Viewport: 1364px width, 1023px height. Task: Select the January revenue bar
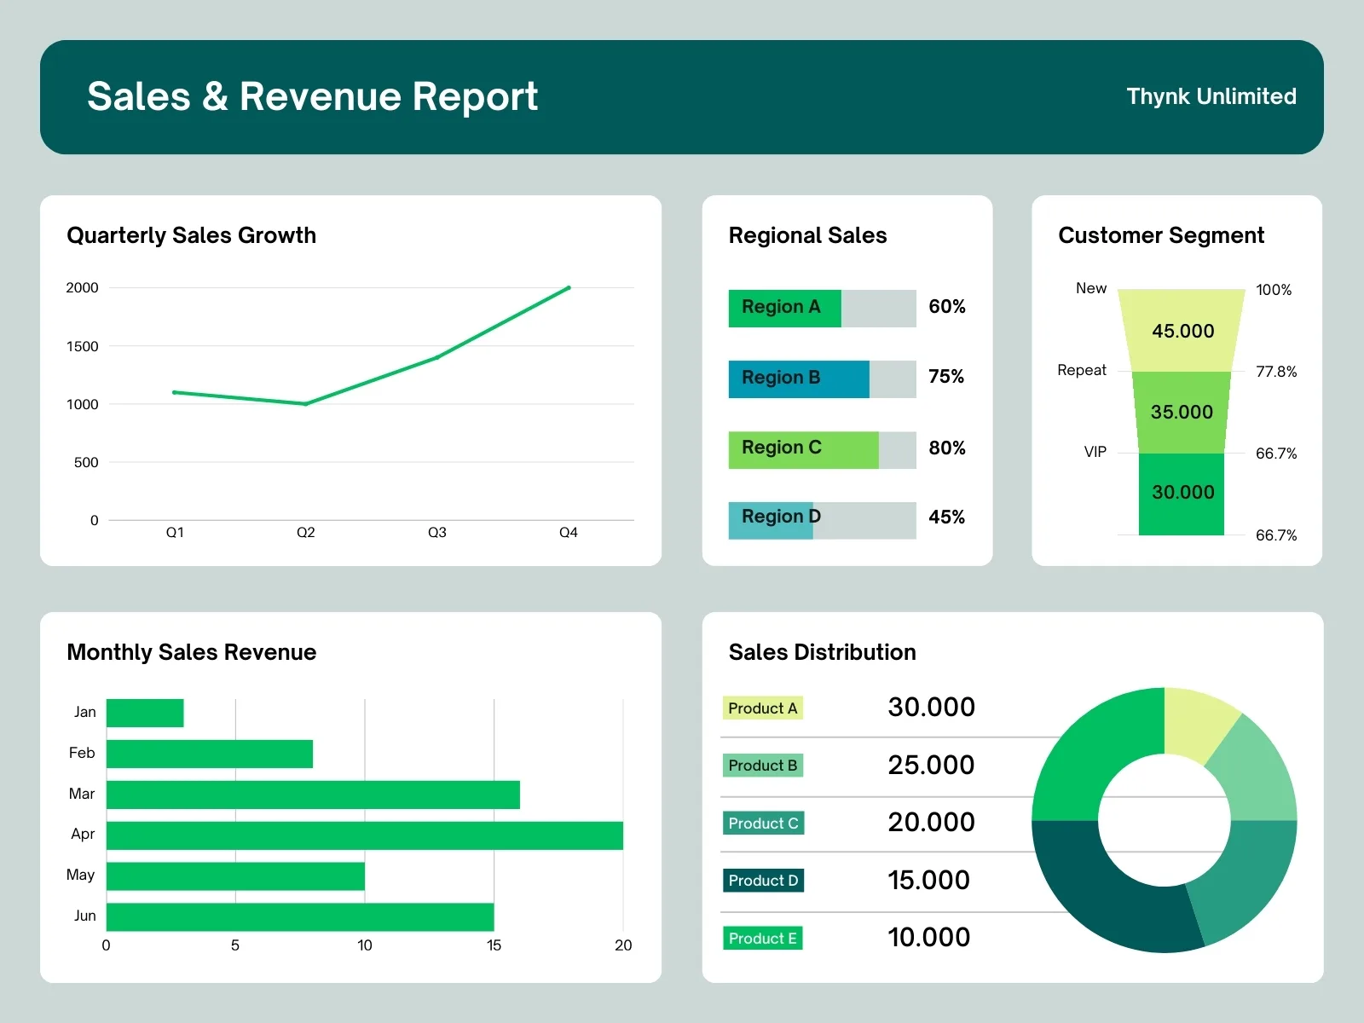tap(145, 714)
